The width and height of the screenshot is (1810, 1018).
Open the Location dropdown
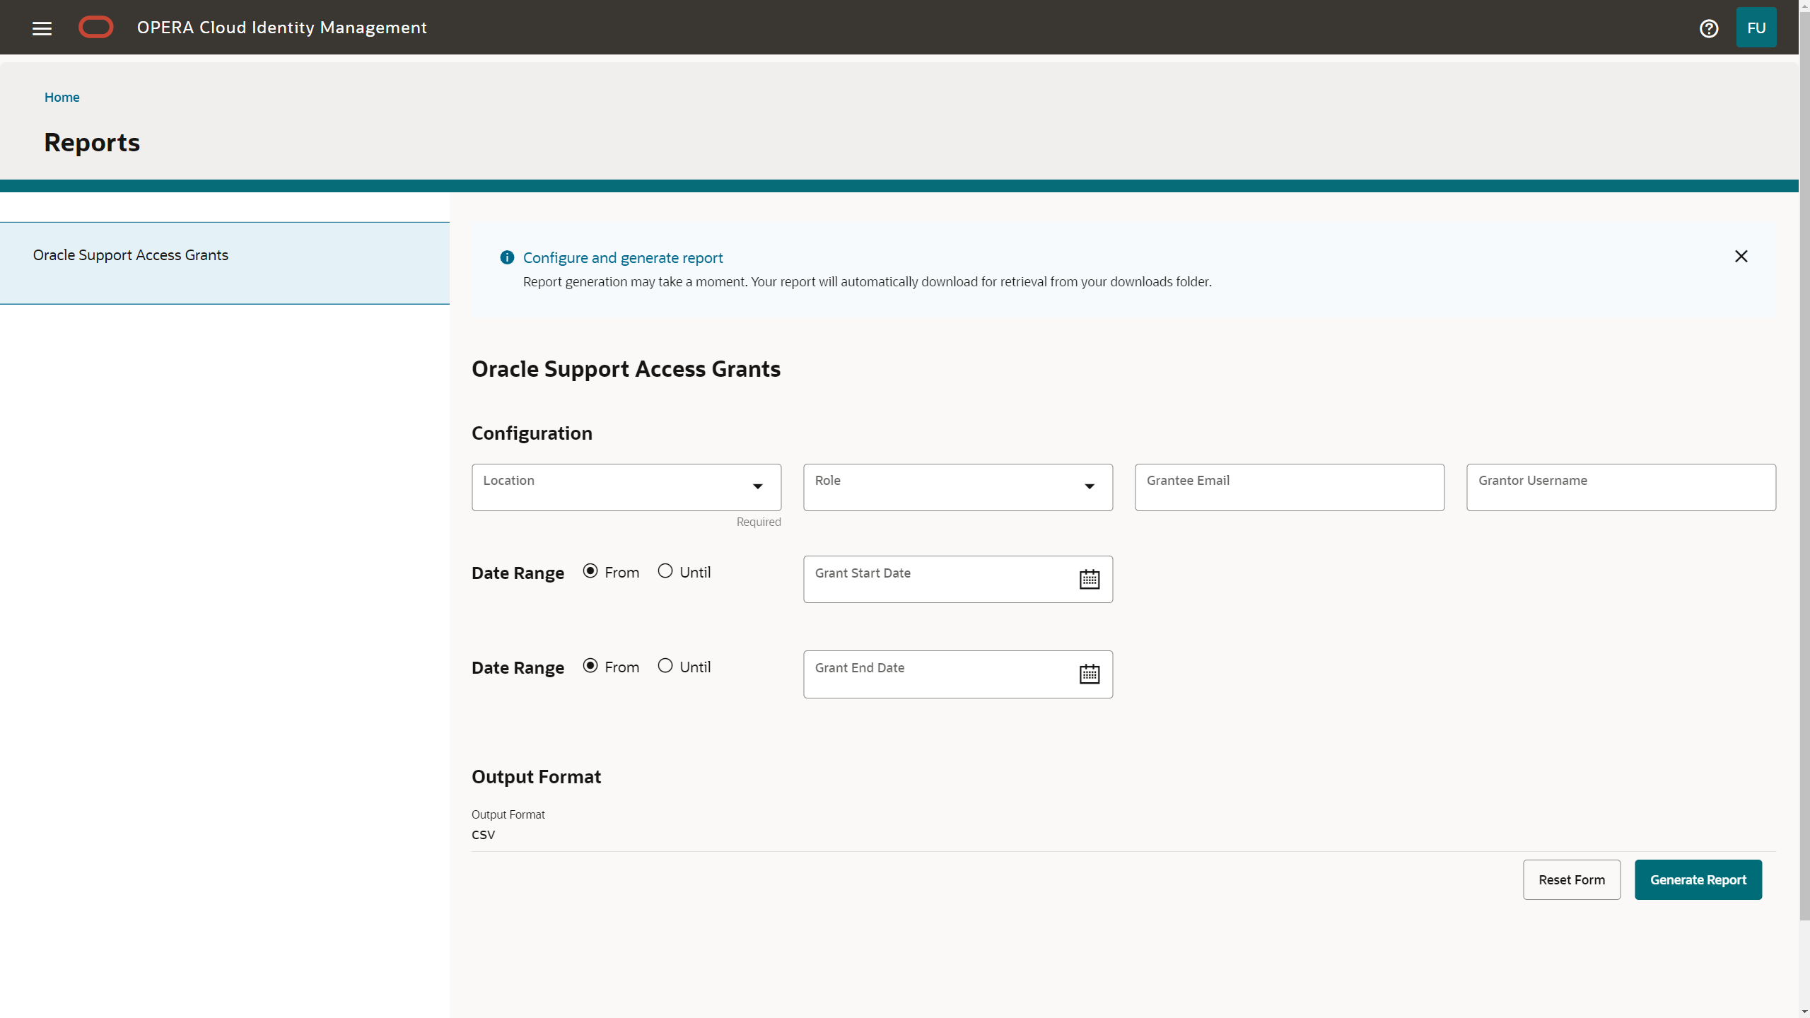tap(625, 487)
